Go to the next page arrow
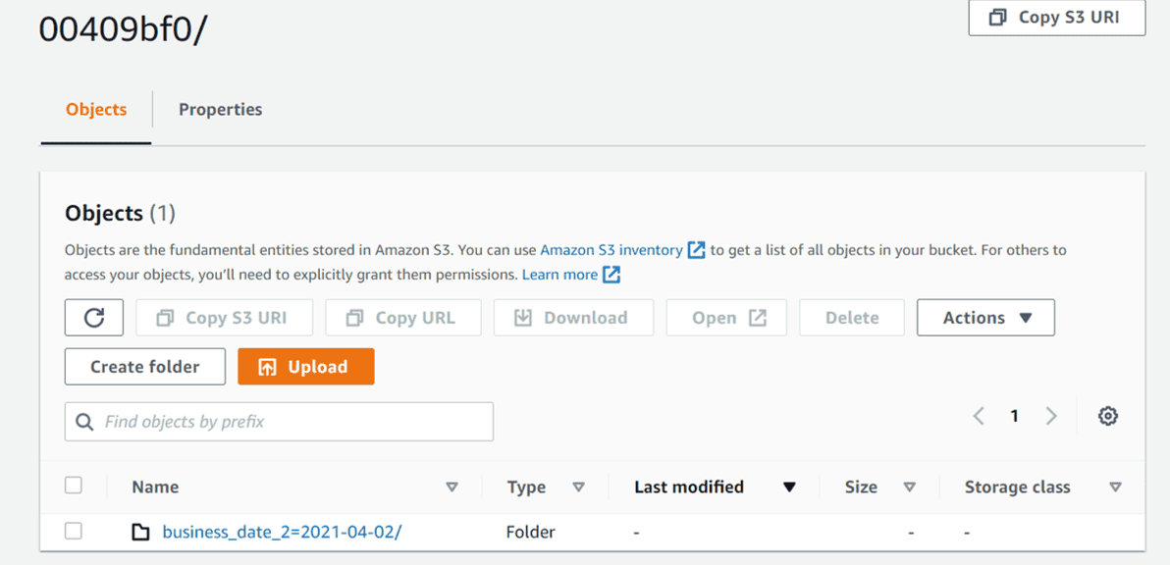This screenshot has height=565, width=1170. pyautogui.click(x=1051, y=416)
